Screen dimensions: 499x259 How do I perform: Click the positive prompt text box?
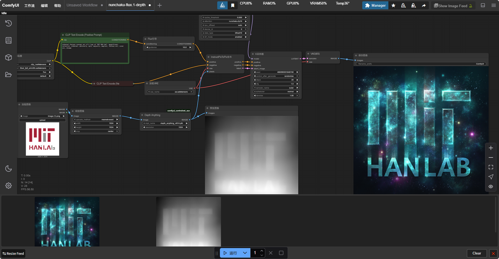coord(95,52)
